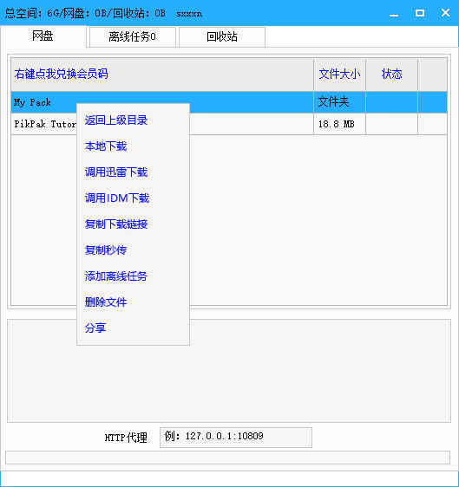Focus the HTTP代理 input field
Viewport: 459px width, 487px height.
[236, 438]
